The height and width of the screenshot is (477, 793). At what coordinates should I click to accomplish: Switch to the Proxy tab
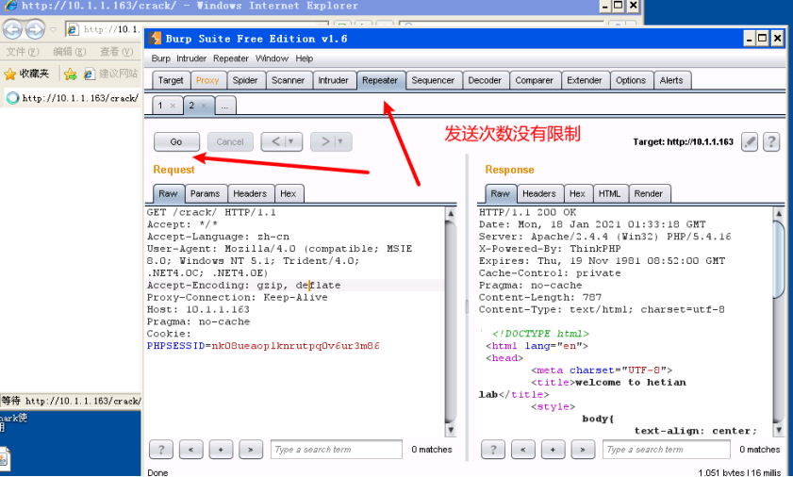point(207,80)
